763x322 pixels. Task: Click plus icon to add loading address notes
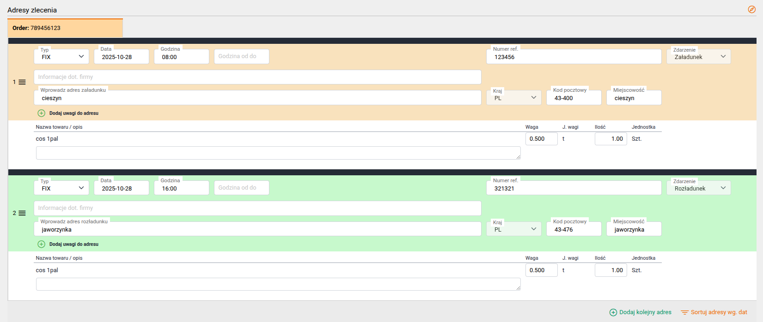click(x=42, y=113)
